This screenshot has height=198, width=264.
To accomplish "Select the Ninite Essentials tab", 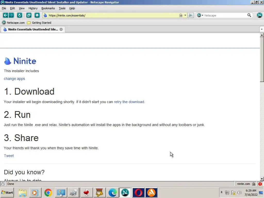I will pyautogui.click(x=33, y=29).
